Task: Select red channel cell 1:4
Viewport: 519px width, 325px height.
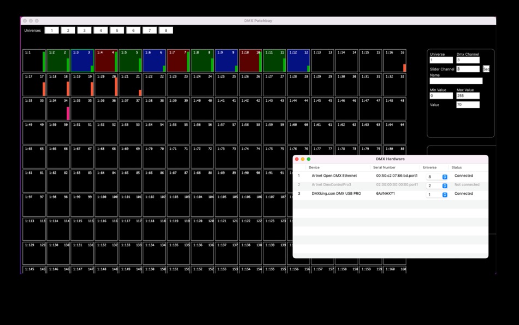Action: tap(106, 61)
